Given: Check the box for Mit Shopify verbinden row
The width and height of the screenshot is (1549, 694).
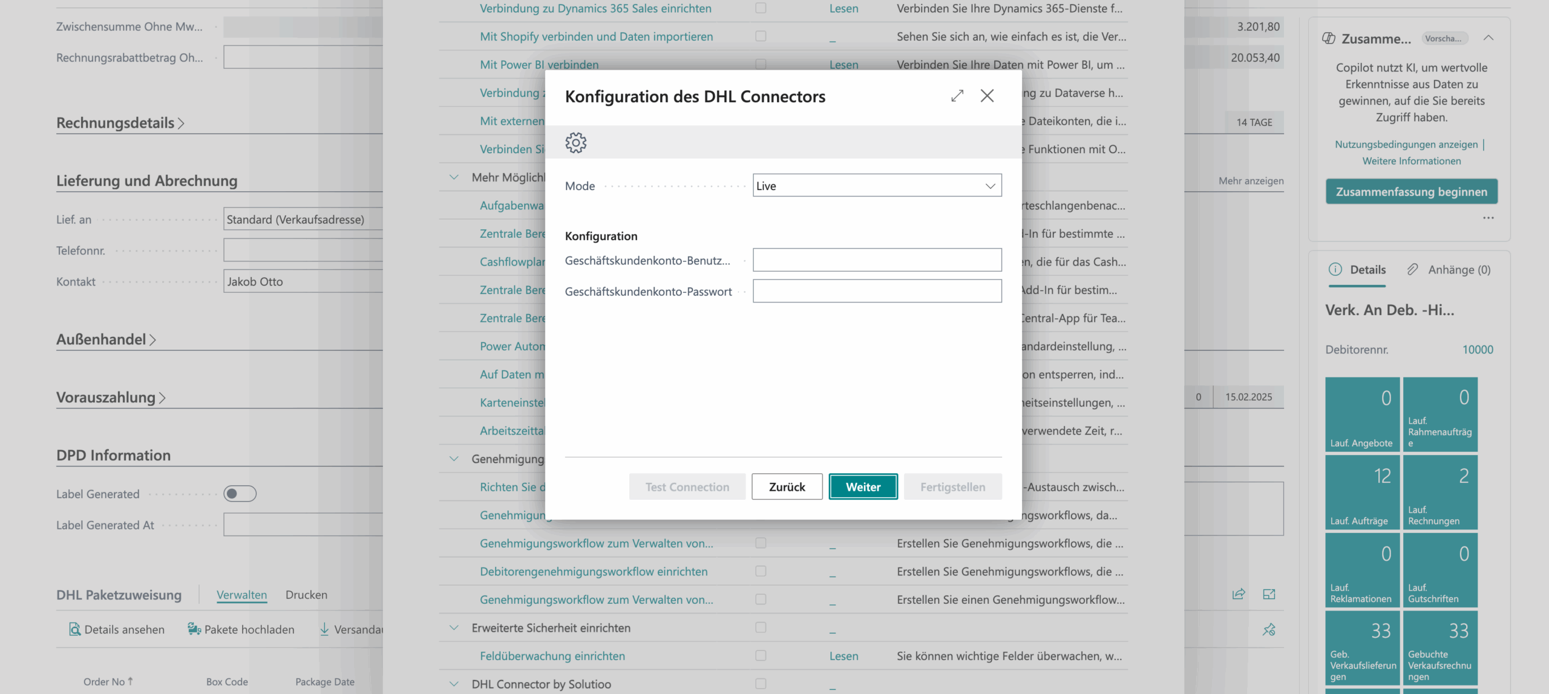Looking at the screenshot, I should (761, 36).
